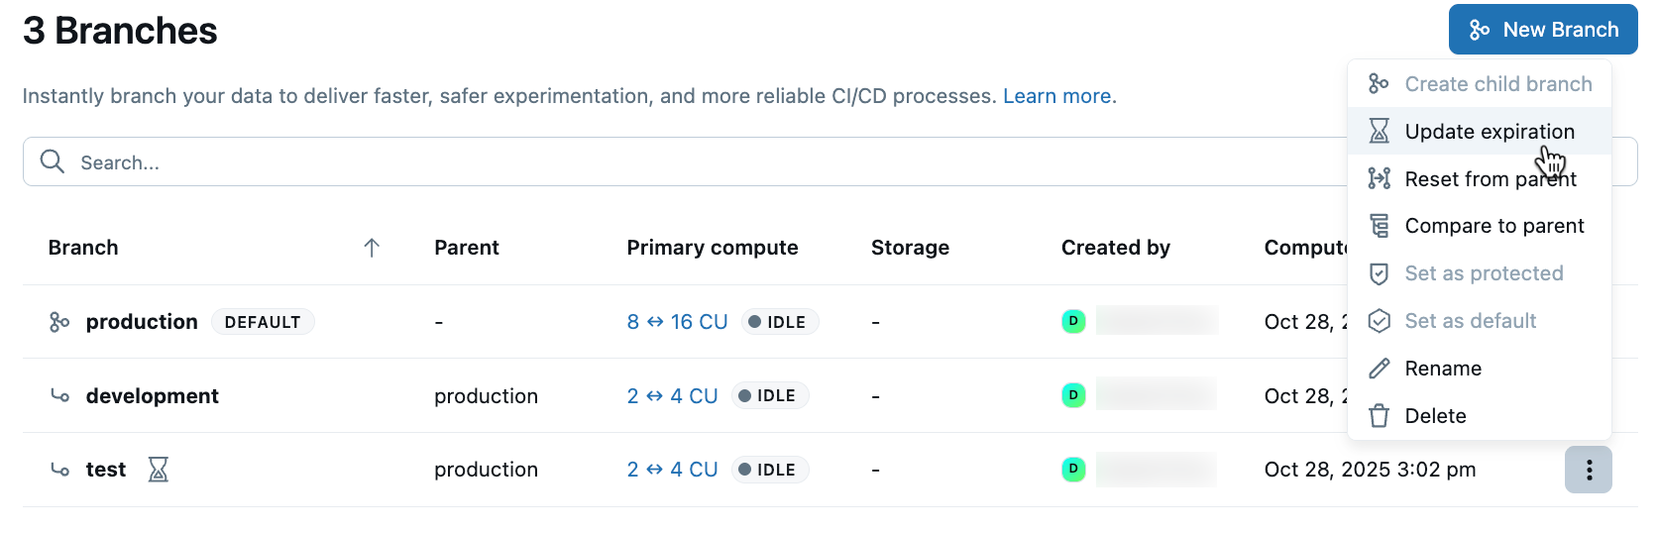Sort by Branch column using the arrow
The image size is (1659, 533).
coord(372,248)
